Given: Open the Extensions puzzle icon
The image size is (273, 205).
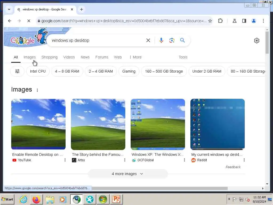Looking at the screenshot, I should [220, 21].
